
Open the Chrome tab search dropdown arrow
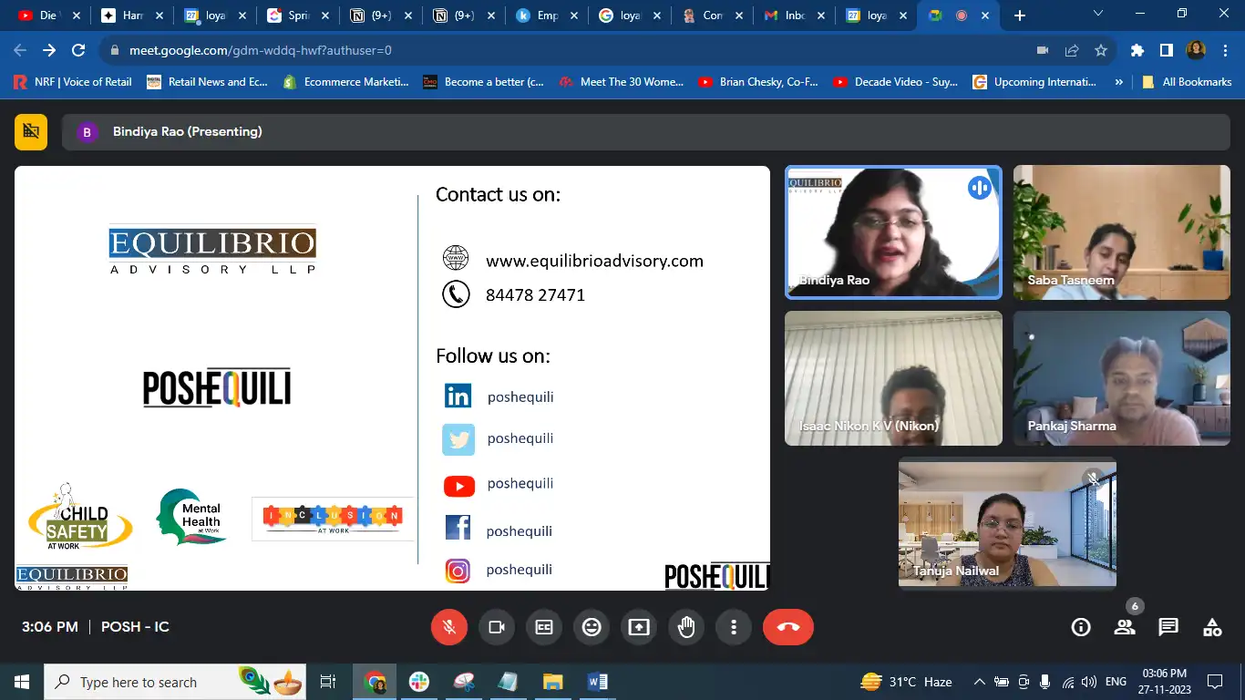(x=1098, y=14)
